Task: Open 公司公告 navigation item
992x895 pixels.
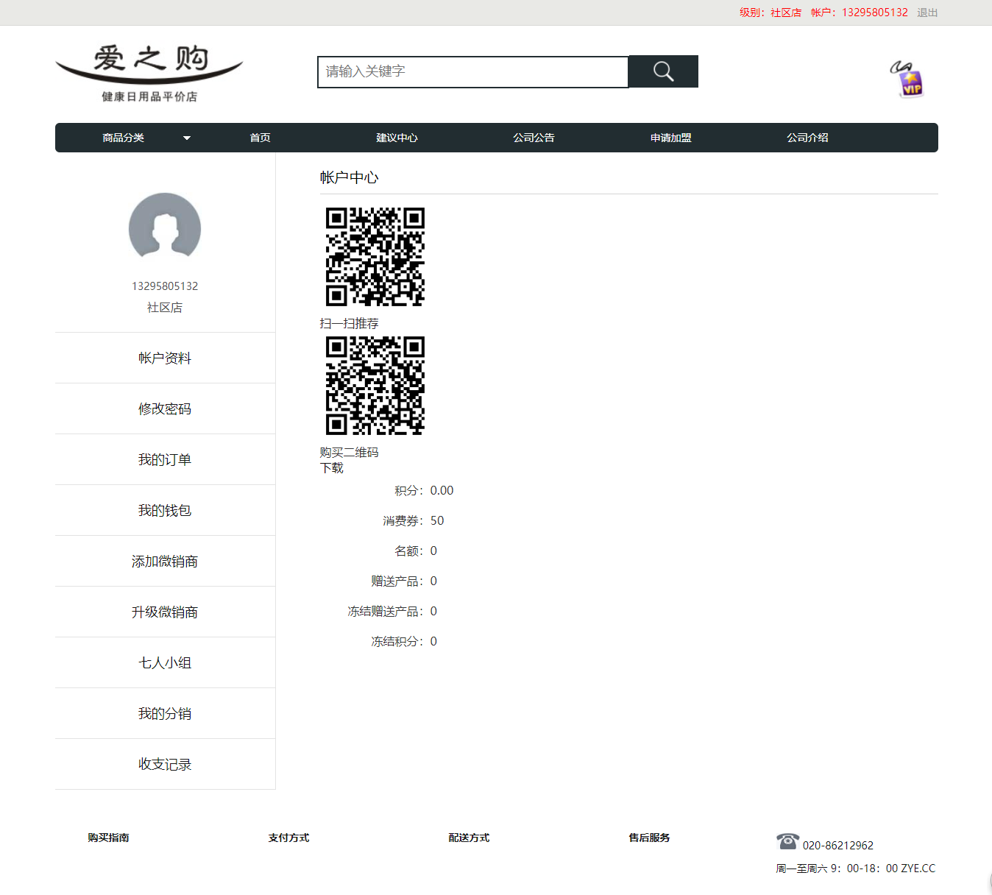Action: [534, 138]
